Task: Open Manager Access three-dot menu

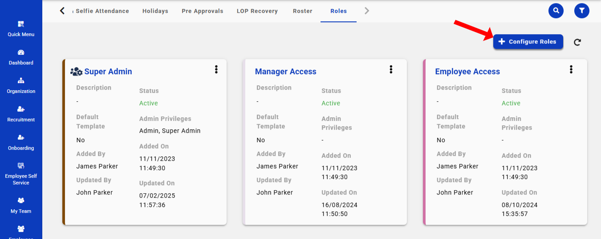Action: coord(391,69)
